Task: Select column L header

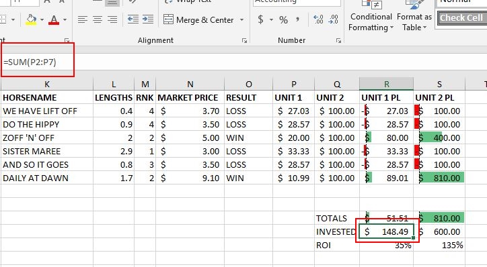Action: (x=114, y=85)
